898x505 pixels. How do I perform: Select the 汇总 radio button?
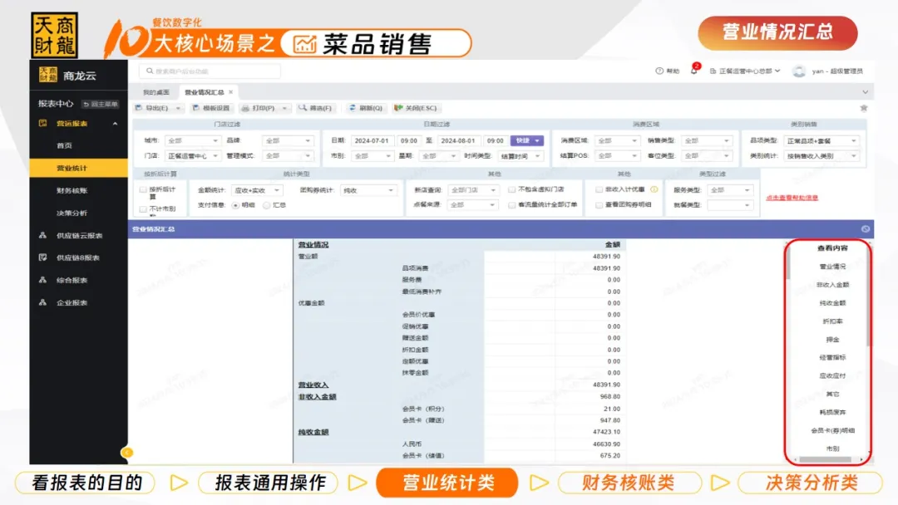[266, 205]
